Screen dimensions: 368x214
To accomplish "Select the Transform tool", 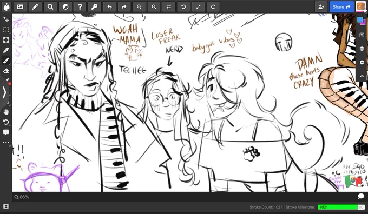I will click(x=6, y=40).
